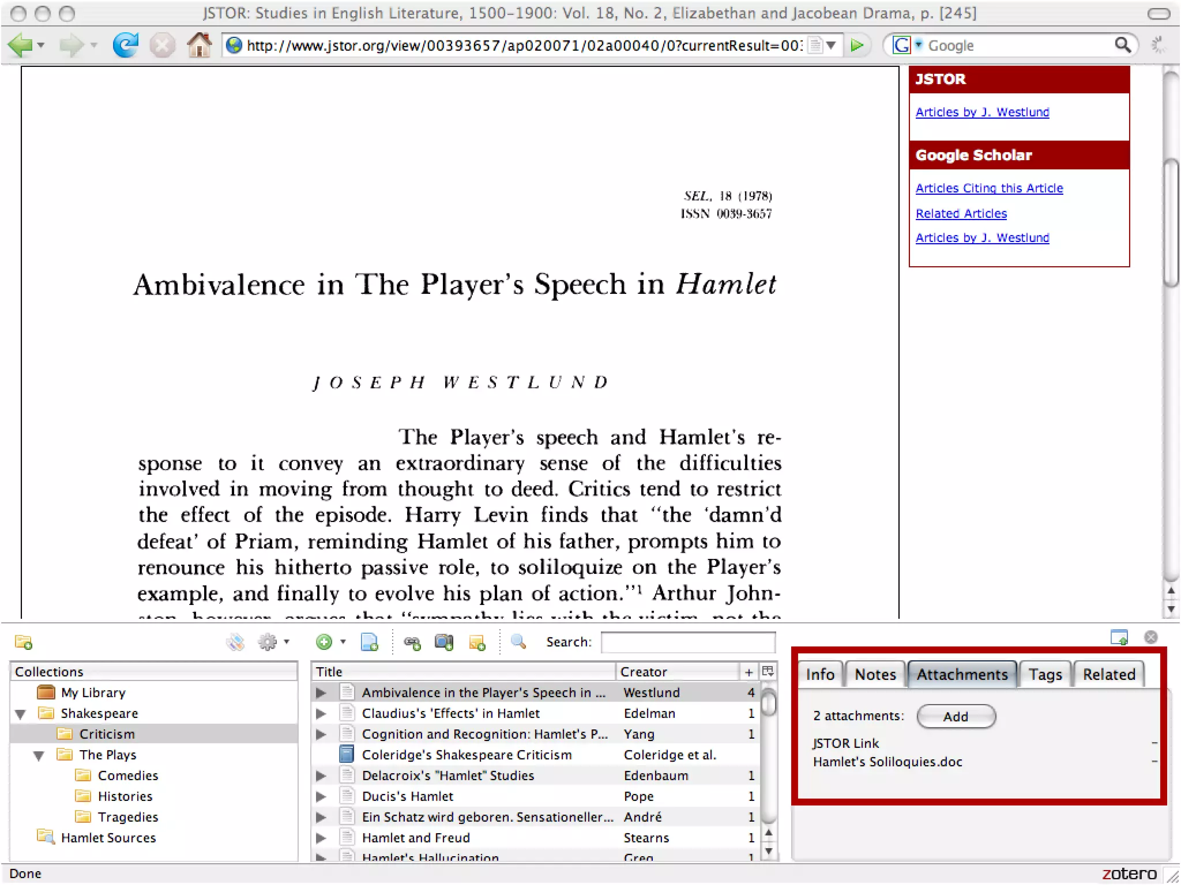Click the link-to-current-page attachment icon
1181x885 pixels.
[412, 642]
